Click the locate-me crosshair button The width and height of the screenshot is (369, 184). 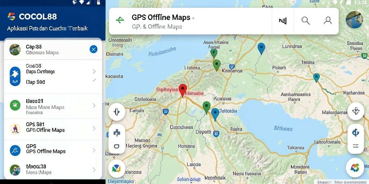click(356, 111)
